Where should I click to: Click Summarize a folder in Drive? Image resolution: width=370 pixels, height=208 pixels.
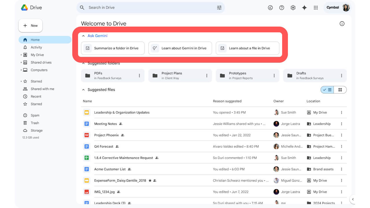113,48
